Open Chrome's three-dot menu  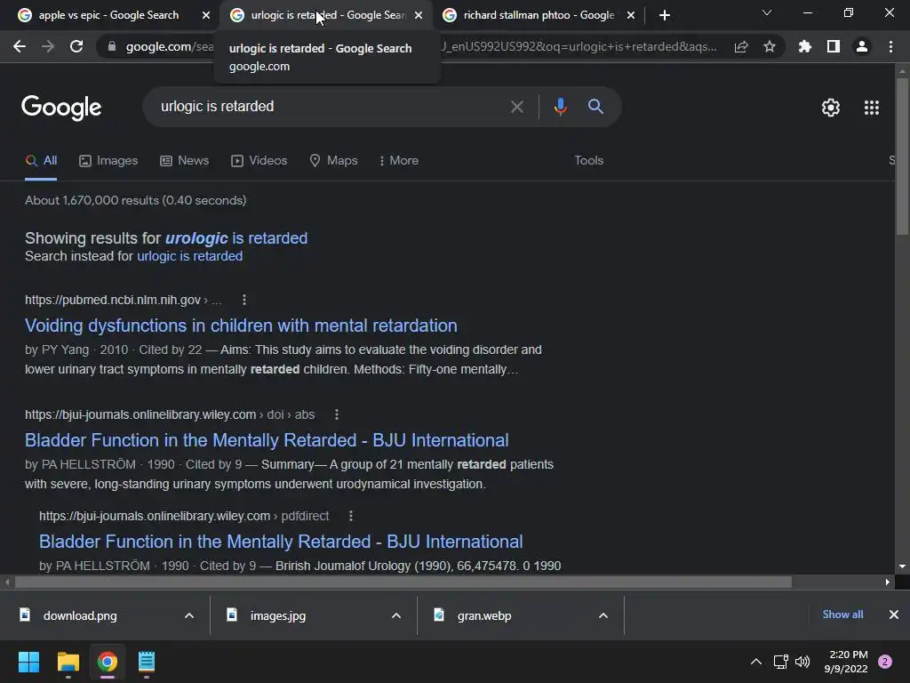890,46
